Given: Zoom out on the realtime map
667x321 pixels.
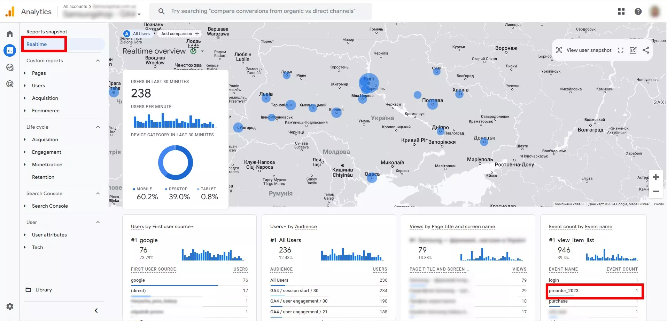Looking at the screenshot, I should (656, 191).
